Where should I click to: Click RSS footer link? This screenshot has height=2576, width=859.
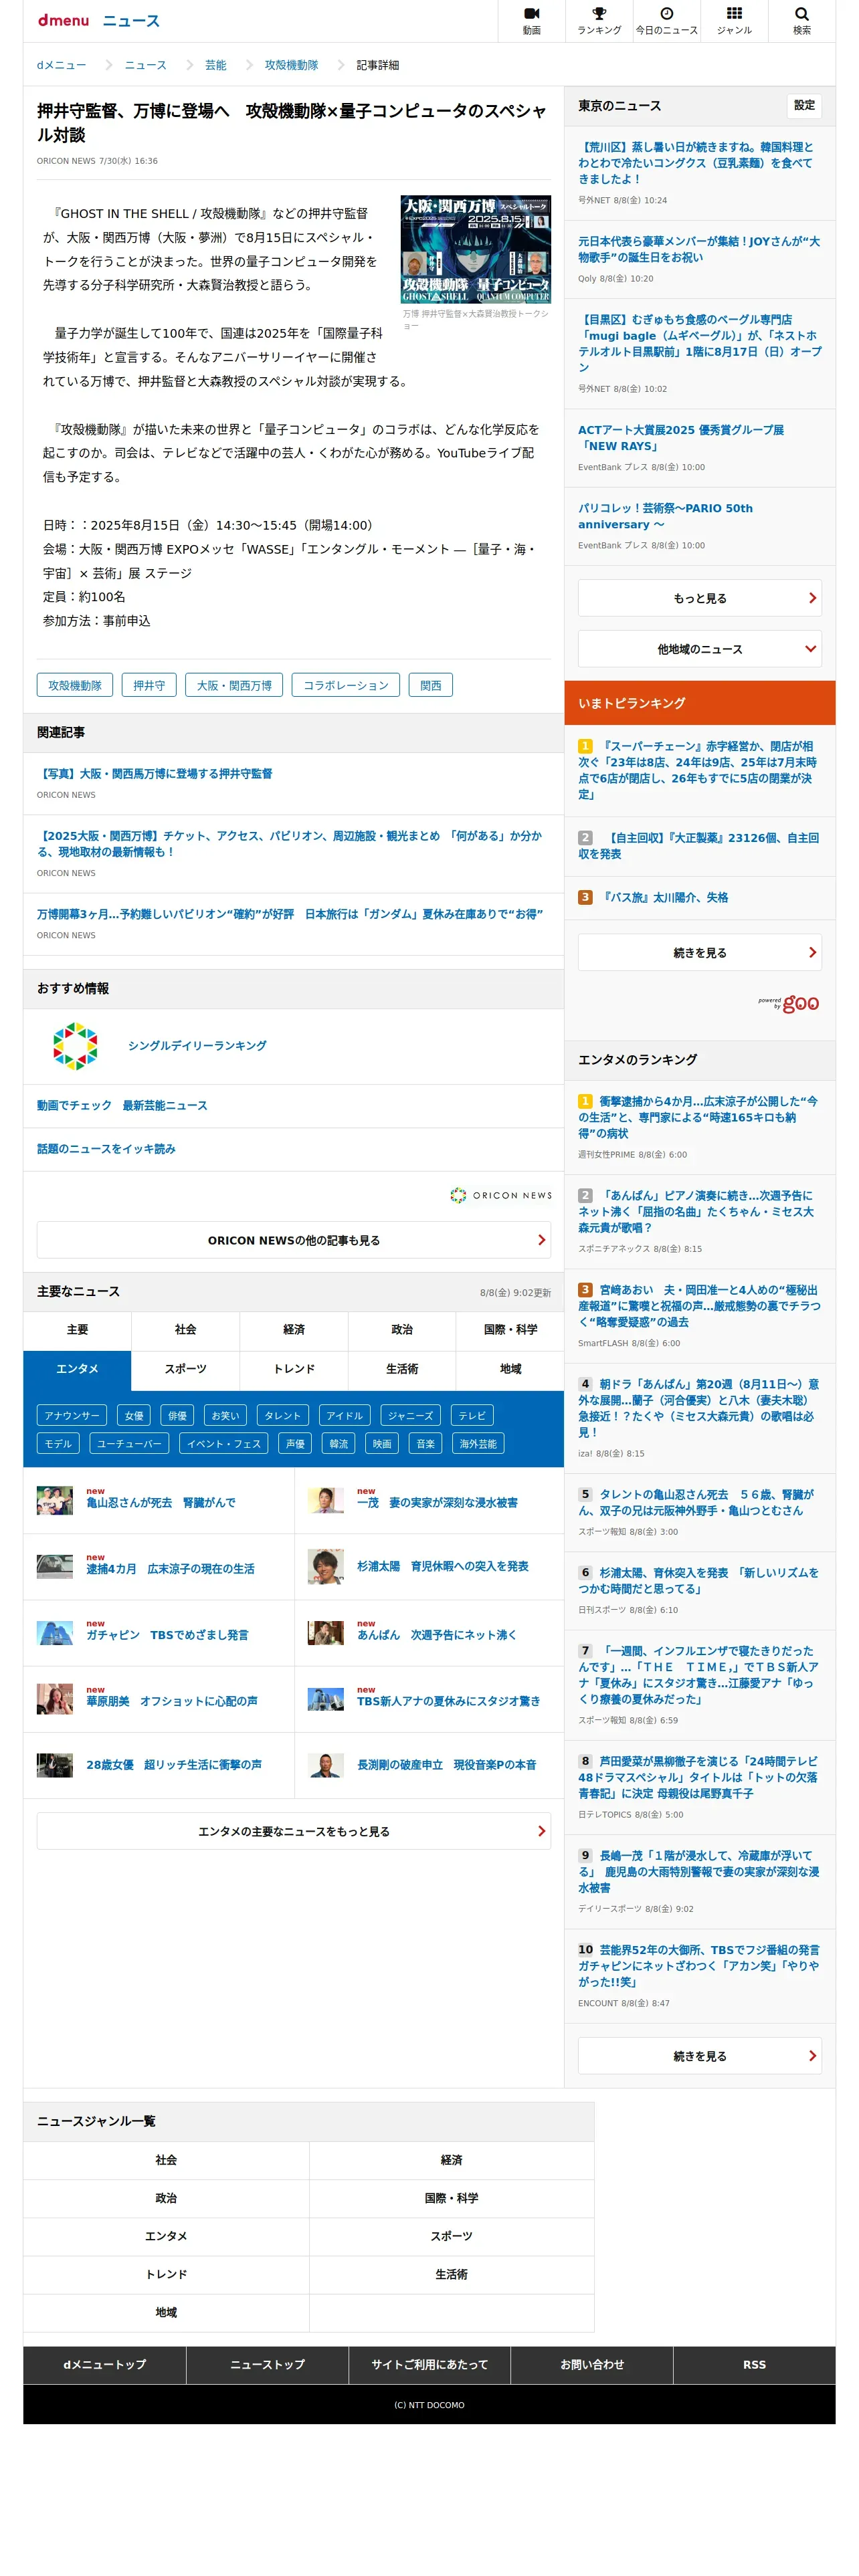[754, 2365]
